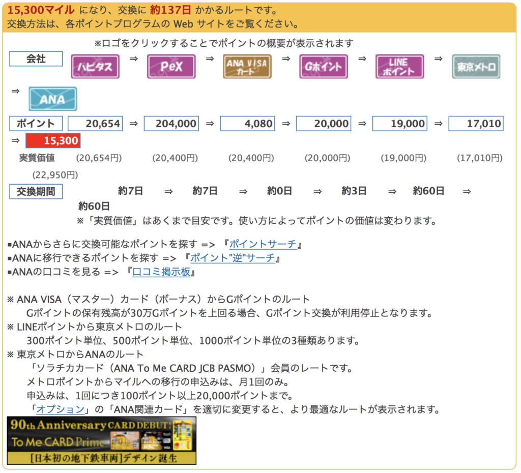Screen dimensions: 521x473
Task: Click the ANA VISA カード logo
Action: click(x=247, y=67)
